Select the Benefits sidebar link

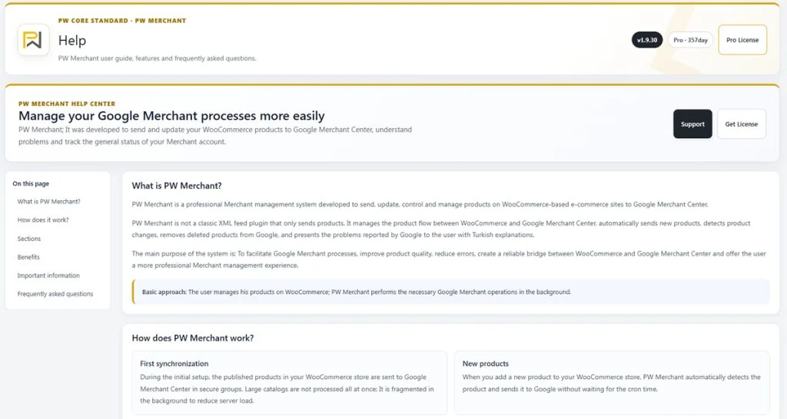(28, 257)
